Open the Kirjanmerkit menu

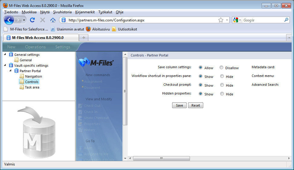pos(85,12)
